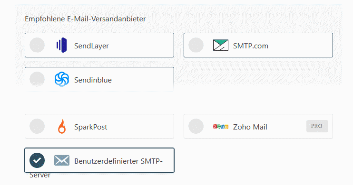
Task: Click the Sendinblue swirl logo
Action: click(x=62, y=79)
